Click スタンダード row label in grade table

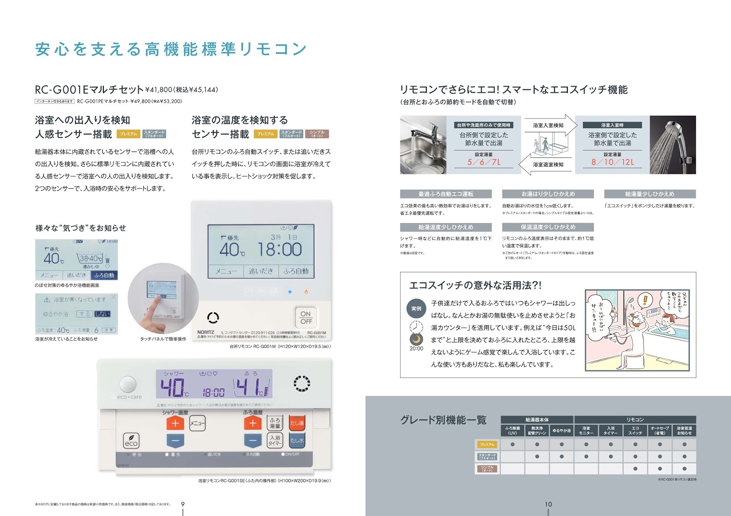click(487, 456)
